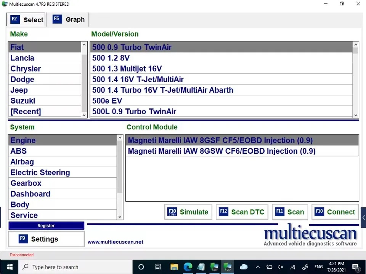
Task: Select Lancia in the Make list
Action: [x=22, y=58]
